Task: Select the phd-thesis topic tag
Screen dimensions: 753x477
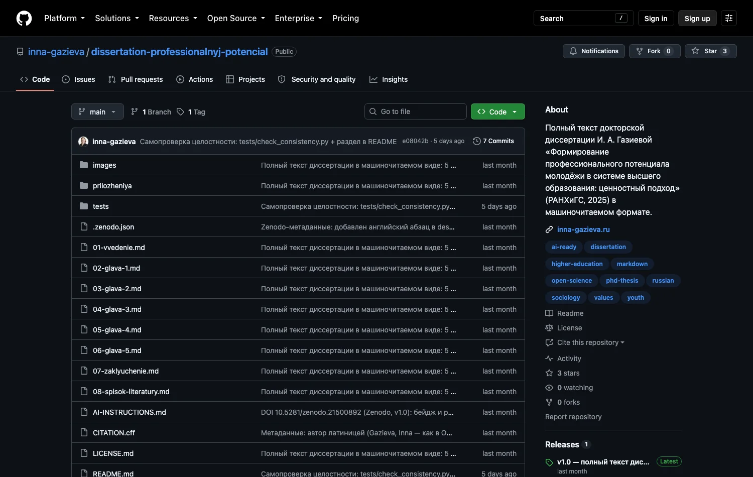Action: pyautogui.click(x=622, y=281)
